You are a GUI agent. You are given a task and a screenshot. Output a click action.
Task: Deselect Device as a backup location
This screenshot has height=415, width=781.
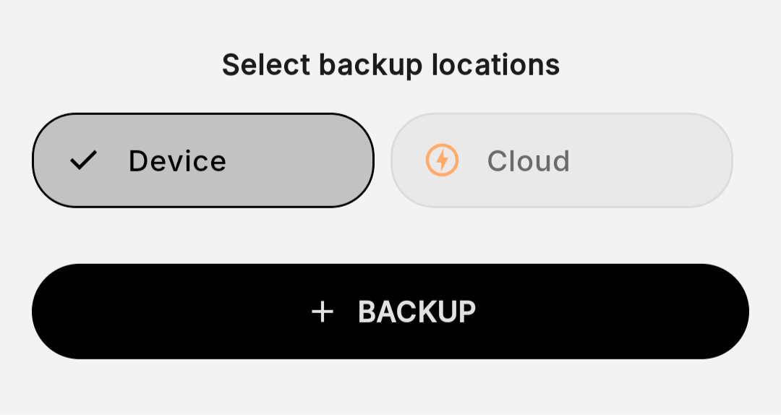pos(203,161)
